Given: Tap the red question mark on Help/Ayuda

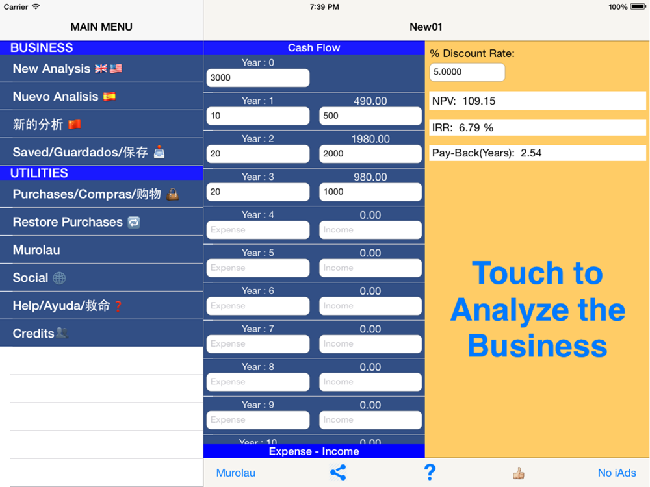Looking at the screenshot, I should point(118,306).
